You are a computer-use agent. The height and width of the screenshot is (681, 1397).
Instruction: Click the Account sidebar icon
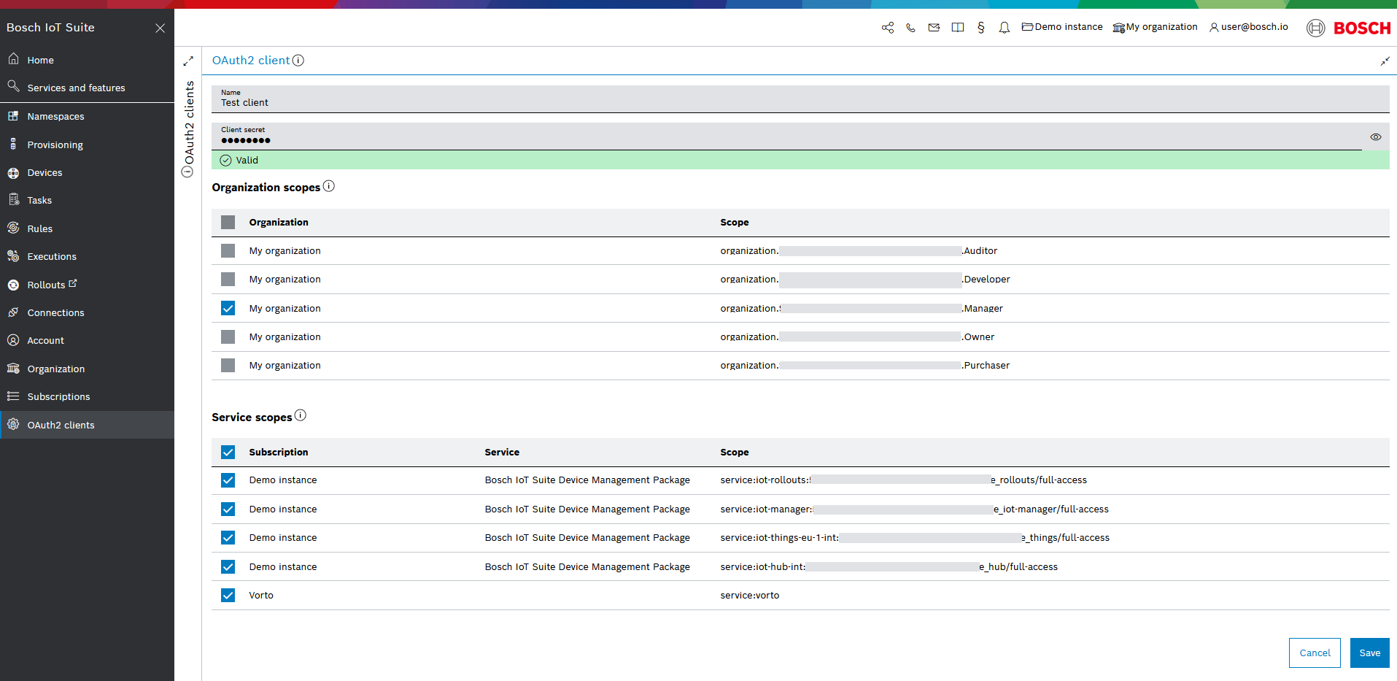tap(13, 340)
